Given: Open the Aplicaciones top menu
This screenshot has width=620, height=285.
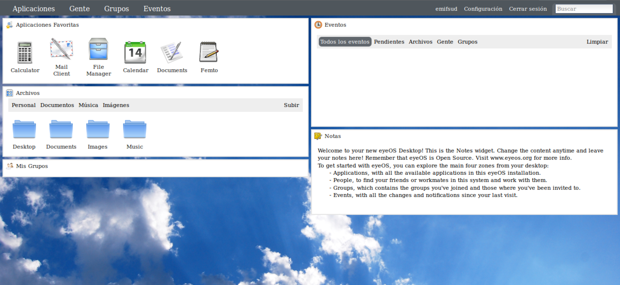Looking at the screenshot, I should (x=33, y=9).
